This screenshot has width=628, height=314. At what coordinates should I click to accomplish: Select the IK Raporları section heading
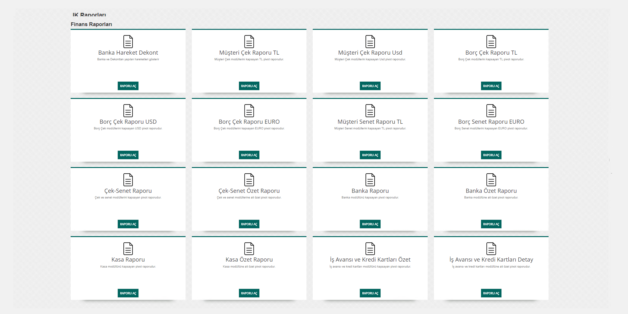(x=89, y=15)
